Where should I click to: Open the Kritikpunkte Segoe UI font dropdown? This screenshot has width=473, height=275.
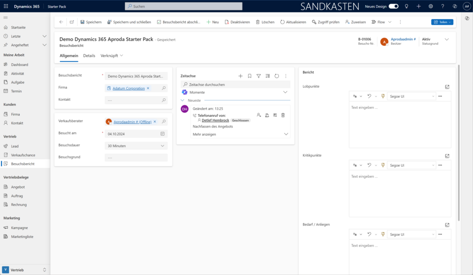point(412,165)
